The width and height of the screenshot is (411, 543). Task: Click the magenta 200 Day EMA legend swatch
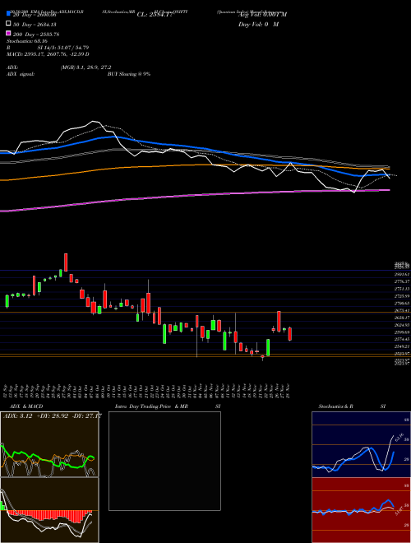click(x=8, y=34)
